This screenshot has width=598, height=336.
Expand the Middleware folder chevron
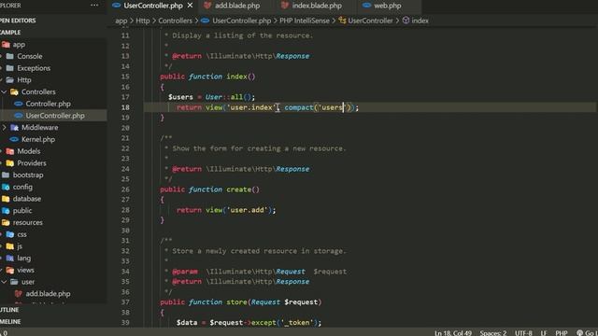pyautogui.click(x=4, y=127)
